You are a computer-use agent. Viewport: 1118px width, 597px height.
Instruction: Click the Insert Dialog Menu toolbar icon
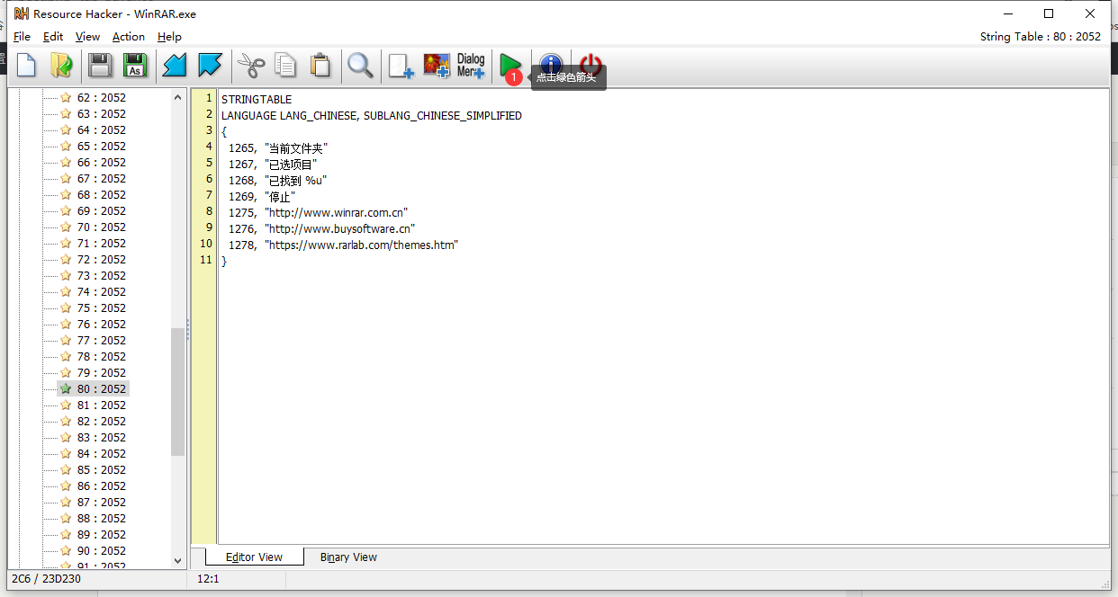click(471, 66)
